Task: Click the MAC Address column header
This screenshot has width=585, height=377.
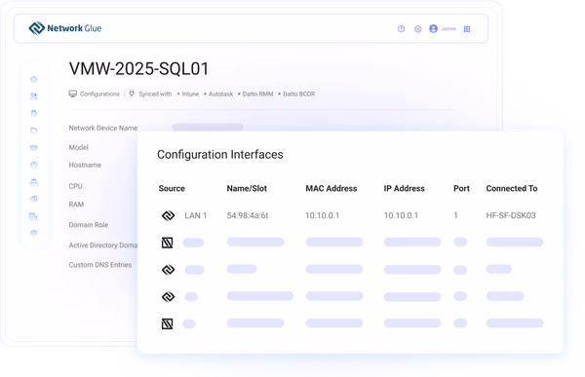Action: 331,188
